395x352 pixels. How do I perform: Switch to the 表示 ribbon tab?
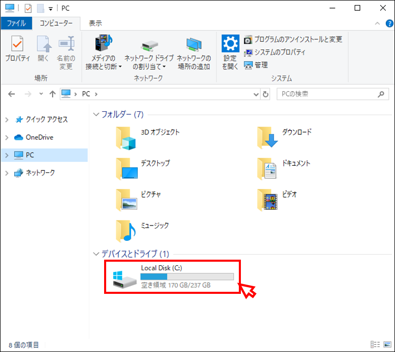click(x=95, y=23)
